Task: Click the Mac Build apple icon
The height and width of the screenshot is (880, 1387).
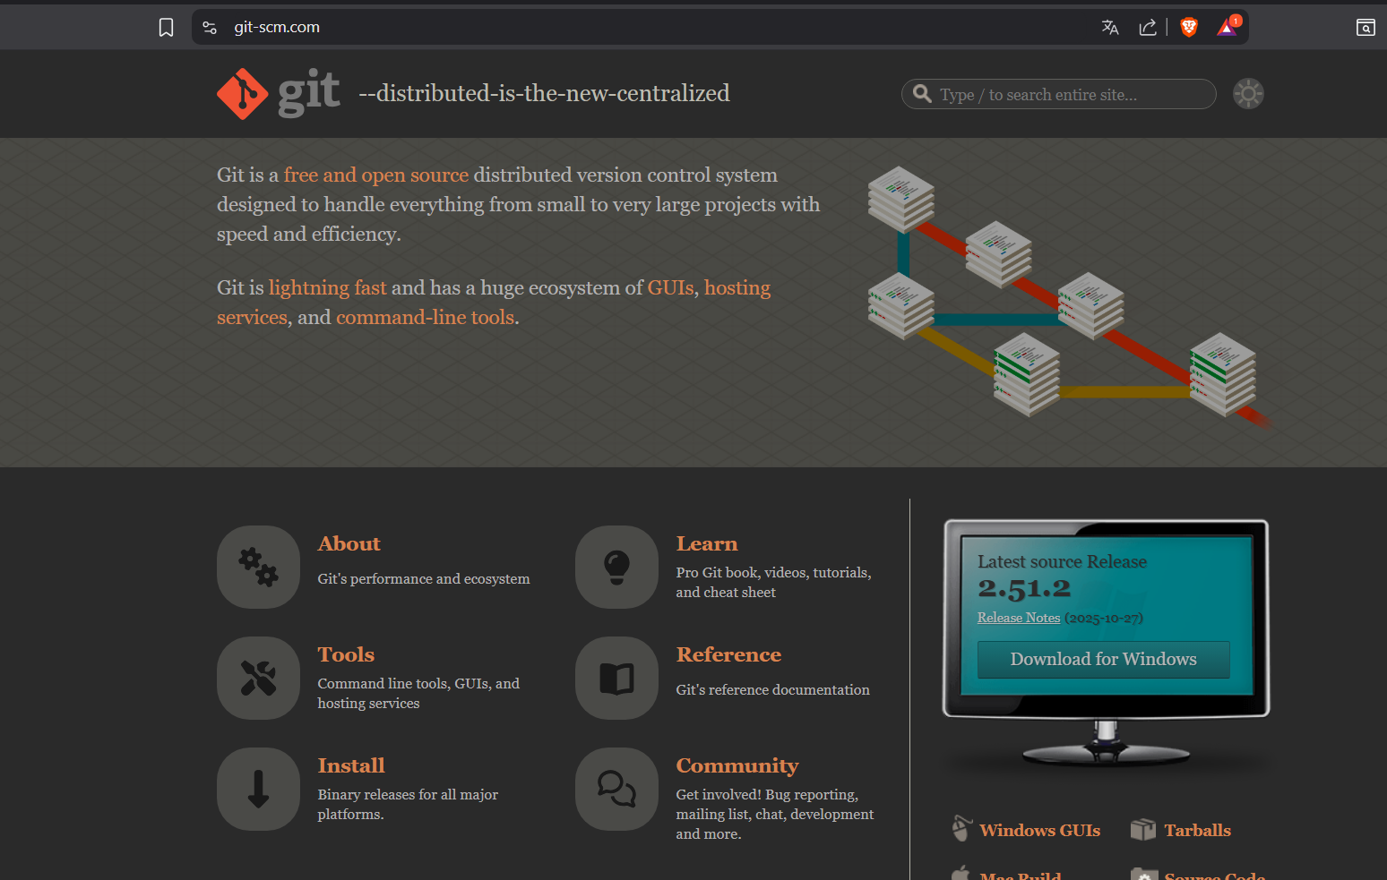Action: (x=961, y=874)
